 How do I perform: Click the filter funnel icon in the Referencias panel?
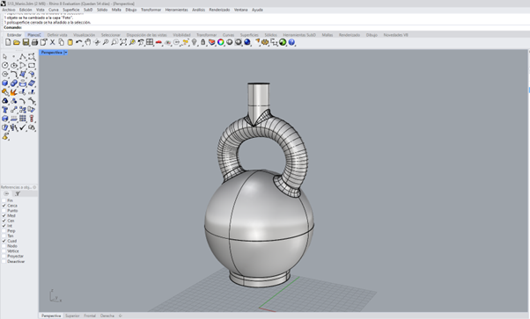[18, 193]
